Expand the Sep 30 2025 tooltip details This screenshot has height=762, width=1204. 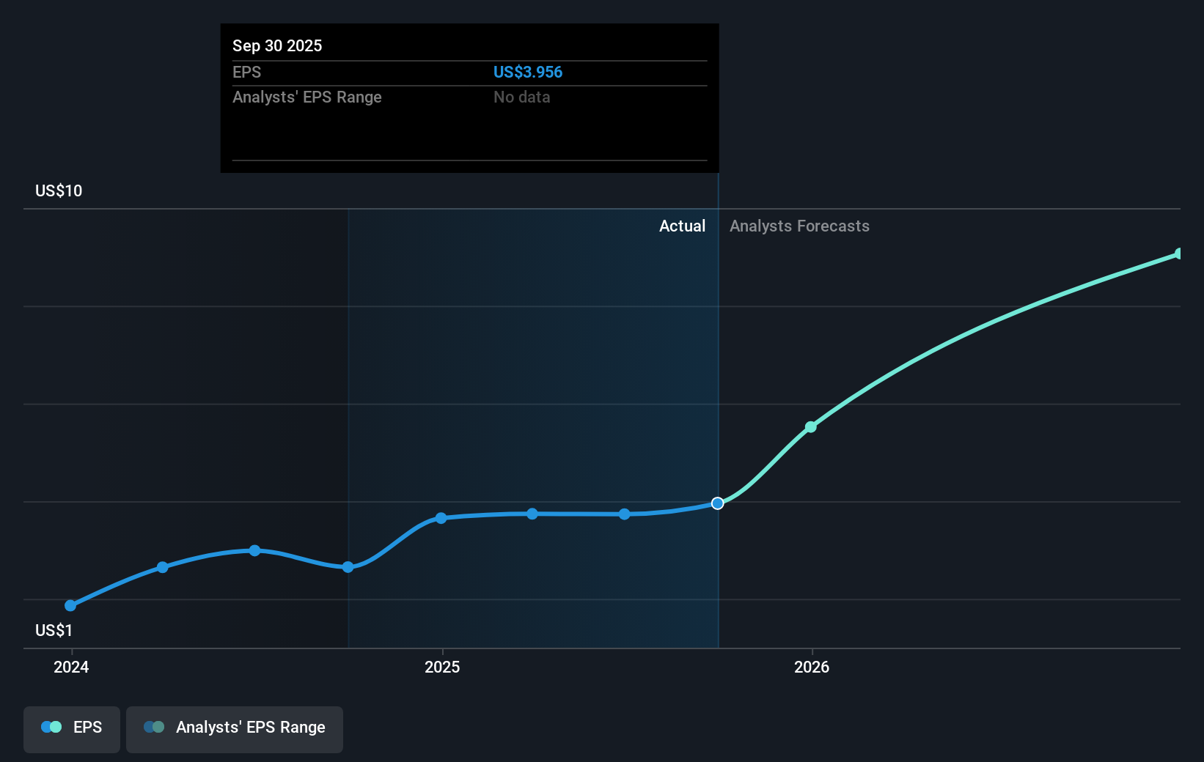click(469, 97)
